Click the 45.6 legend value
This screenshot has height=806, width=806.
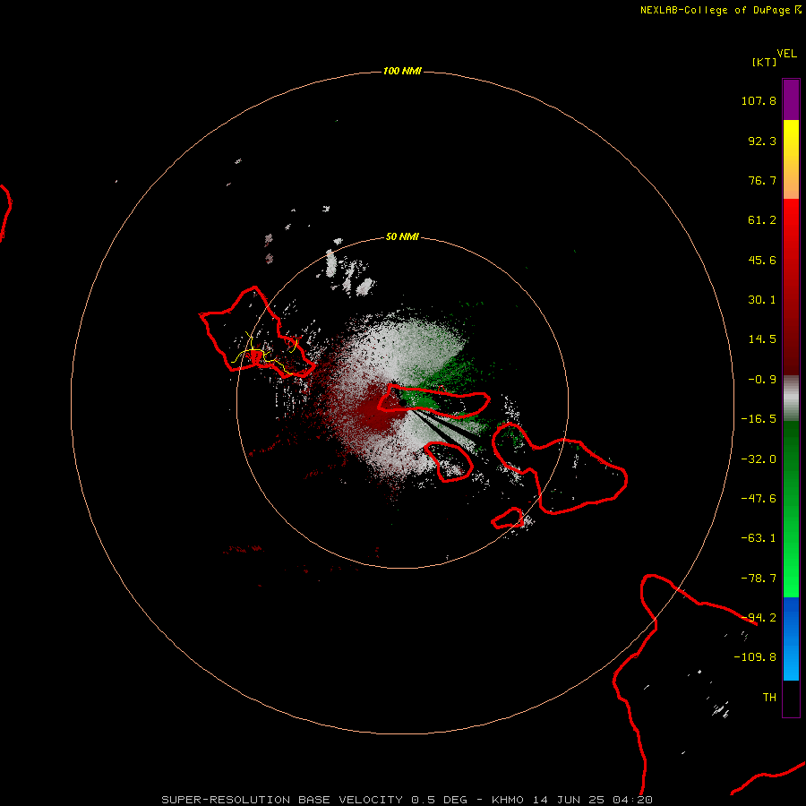762,260
